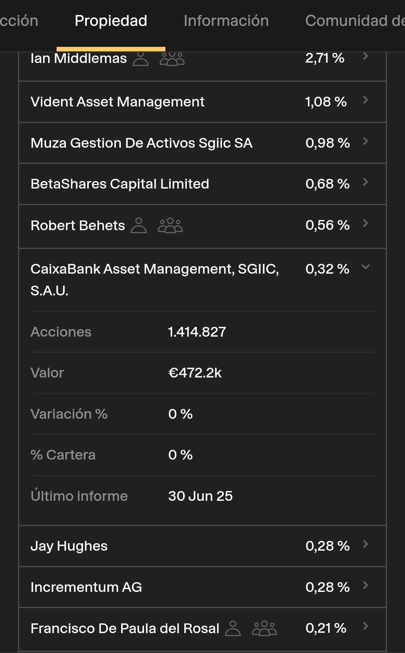The image size is (405, 653).
Task: Expand Muza Gestion De Activos chevron
Action: pos(366,141)
